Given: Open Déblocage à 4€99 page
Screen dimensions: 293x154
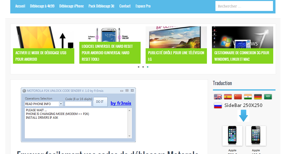Looking at the screenshot, I should [42, 6].
